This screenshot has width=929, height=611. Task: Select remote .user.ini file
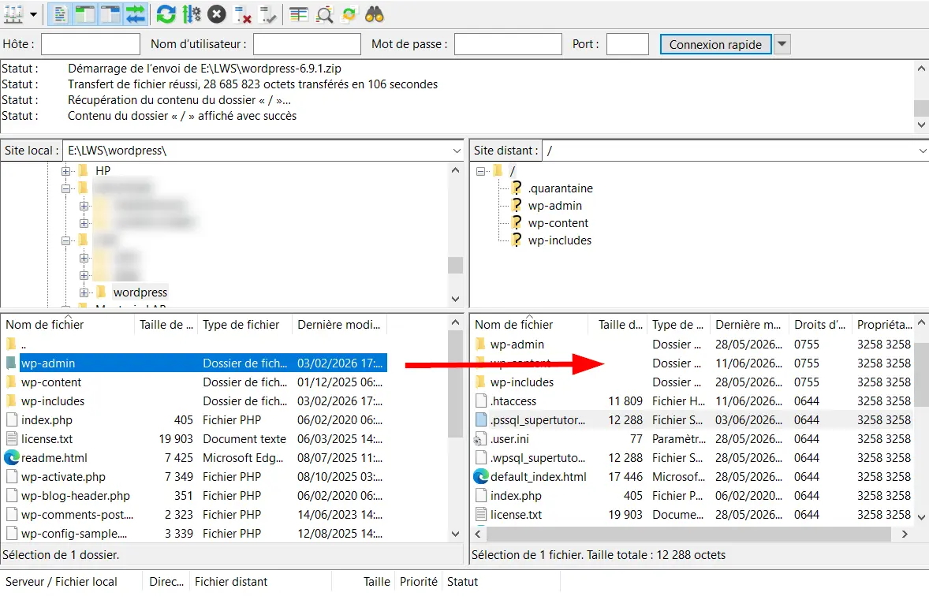tap(509, 439)
